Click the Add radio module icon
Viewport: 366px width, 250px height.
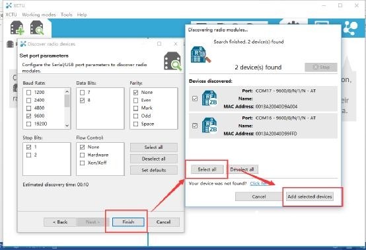point(17,28)
